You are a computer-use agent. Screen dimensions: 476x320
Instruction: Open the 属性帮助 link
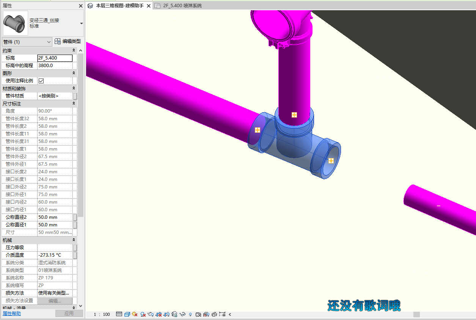[12, 314]
